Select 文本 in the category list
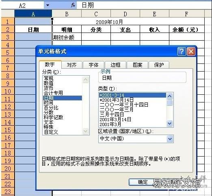 point(63,122)
